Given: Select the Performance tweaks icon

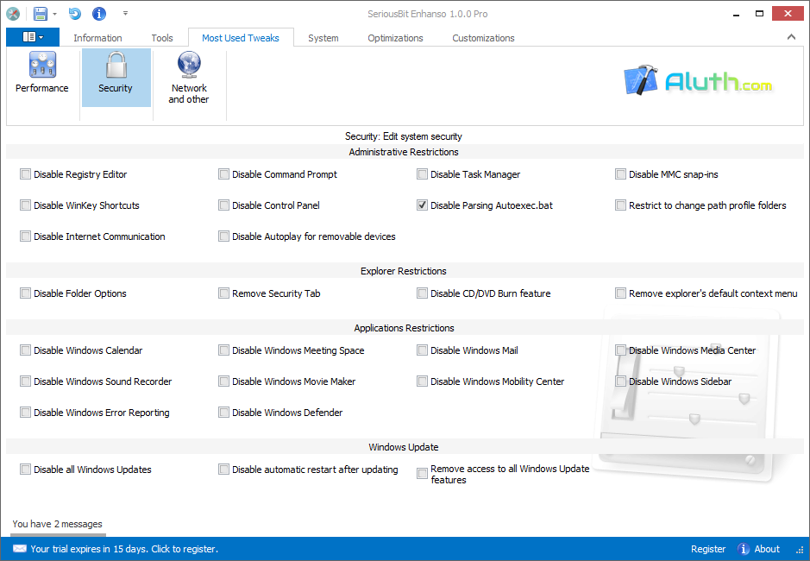Looking at the screenshot, I should tap(41, 73).
